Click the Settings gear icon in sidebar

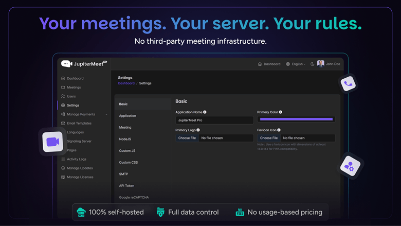pyautogui.click(x=63, y=105)
